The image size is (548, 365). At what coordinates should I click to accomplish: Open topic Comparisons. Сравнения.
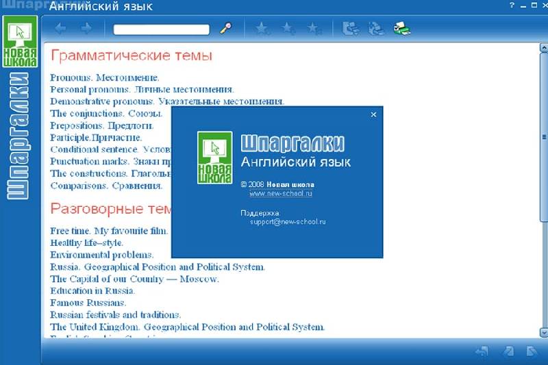(x=106, y=186)
